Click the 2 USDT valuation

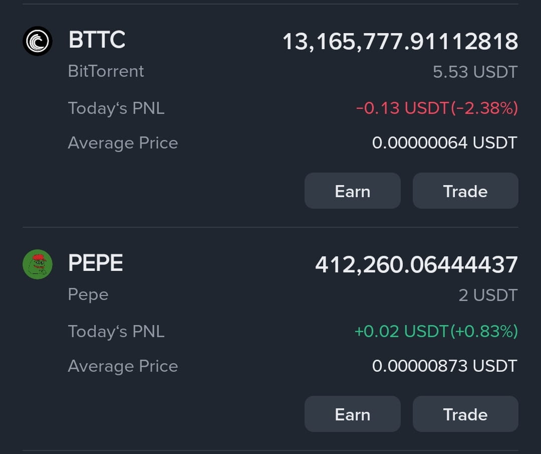coord(487,295)
